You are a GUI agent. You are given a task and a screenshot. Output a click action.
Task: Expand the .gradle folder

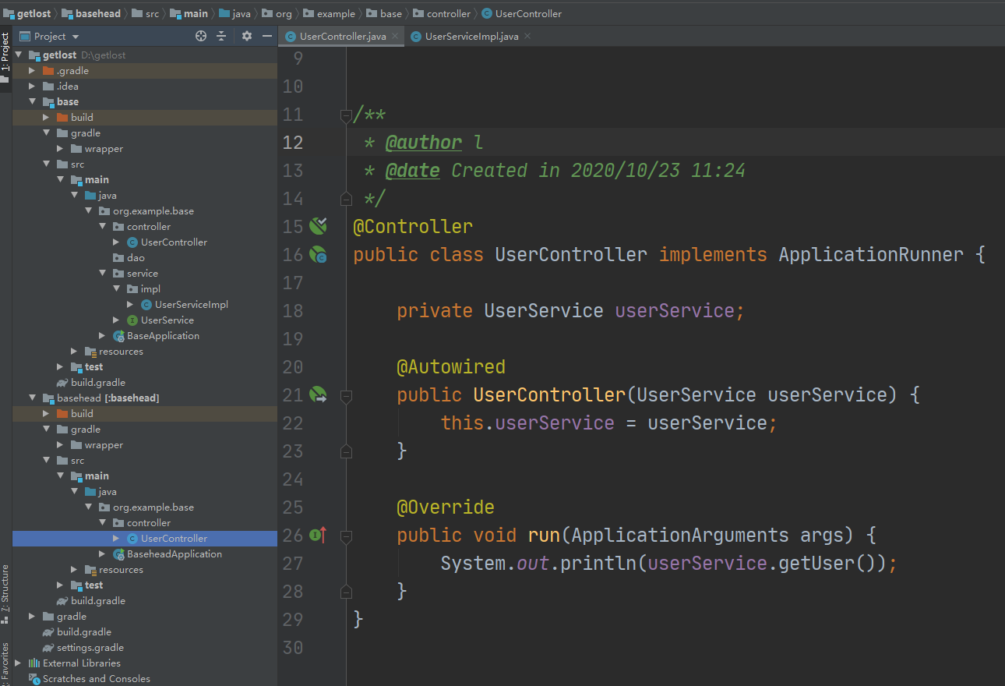coord(32,71)
